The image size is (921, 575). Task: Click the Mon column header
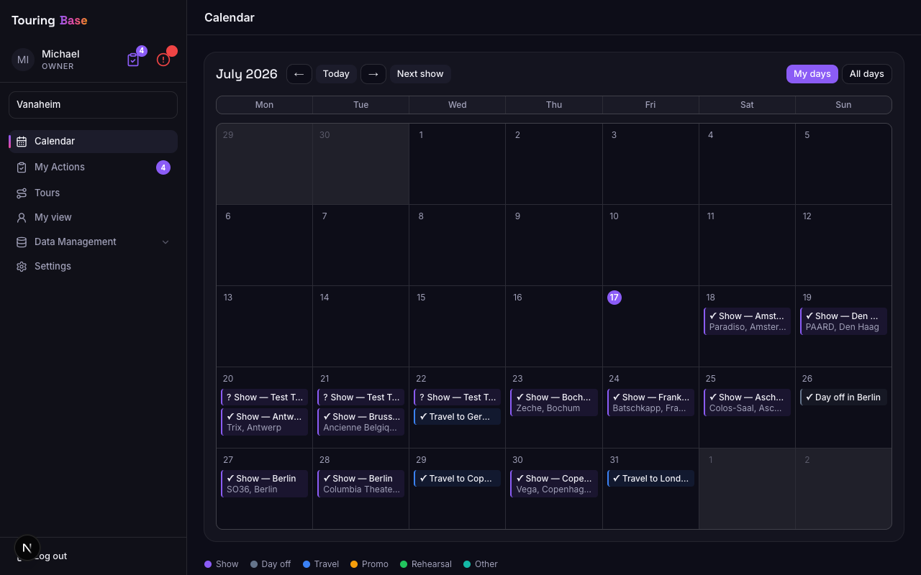click(x=264, y=105)
